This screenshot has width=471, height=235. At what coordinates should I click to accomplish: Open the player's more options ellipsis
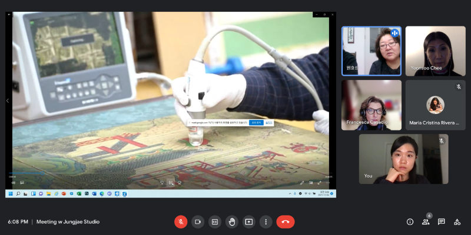(x=328, y=183)
